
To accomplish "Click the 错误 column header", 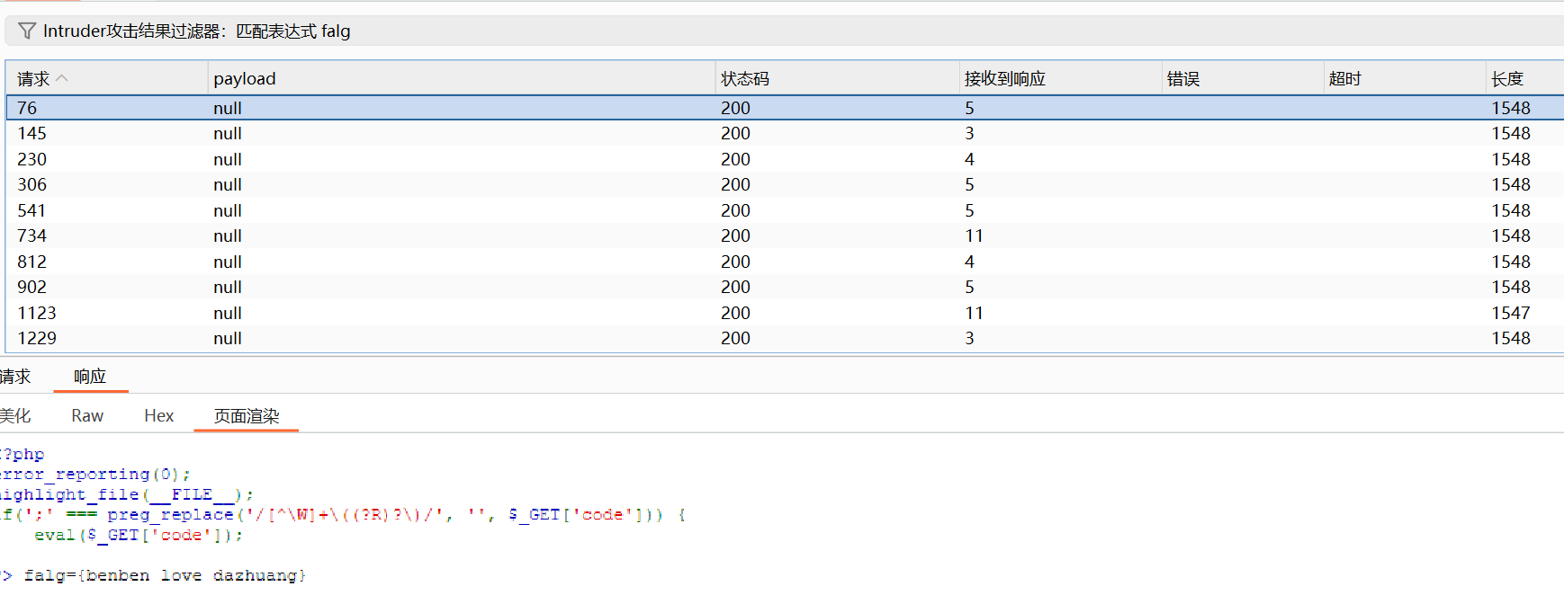I will point(1183,79).
